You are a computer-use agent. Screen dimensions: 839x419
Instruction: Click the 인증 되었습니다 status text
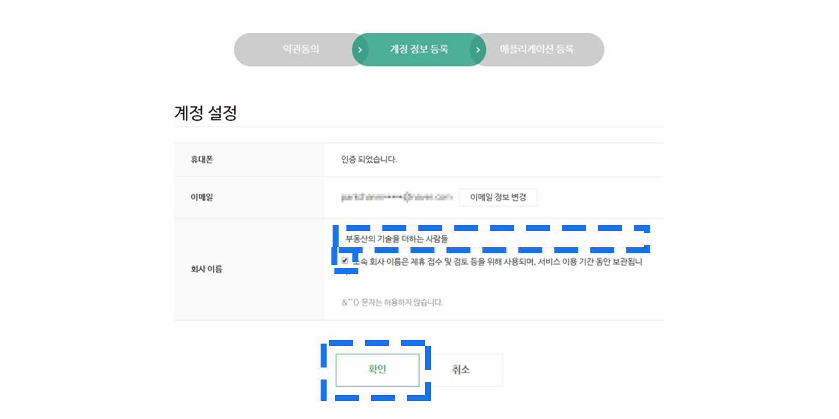(x=369, y=159)
